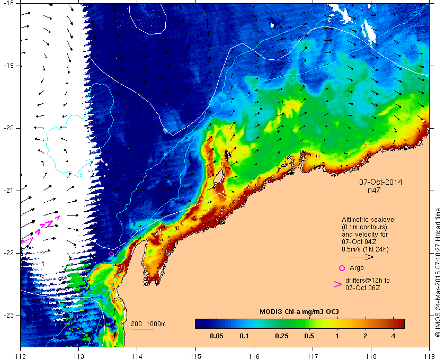Screen dimensions: 445x360
Task: Click the magenta drifter chevron in the legend
Action: (x=338, y=284)
